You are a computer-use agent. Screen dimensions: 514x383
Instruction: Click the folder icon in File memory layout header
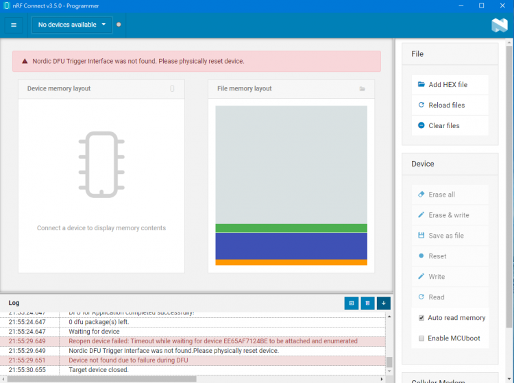[x=363, y=89]
